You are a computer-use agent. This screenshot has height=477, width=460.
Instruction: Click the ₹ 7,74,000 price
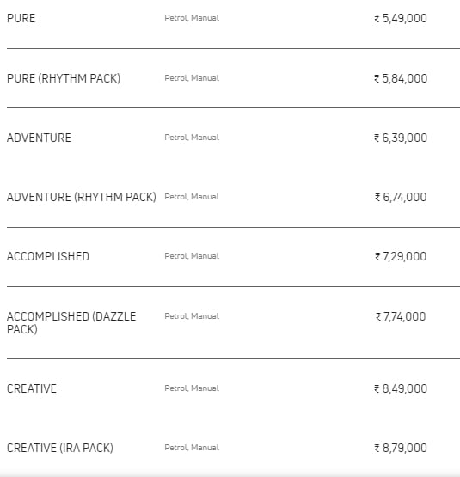401,316
